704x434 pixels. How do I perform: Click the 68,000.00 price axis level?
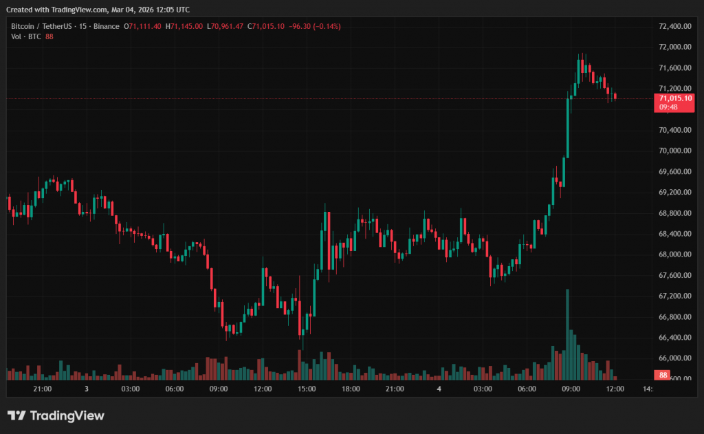[x=674, y=254]
